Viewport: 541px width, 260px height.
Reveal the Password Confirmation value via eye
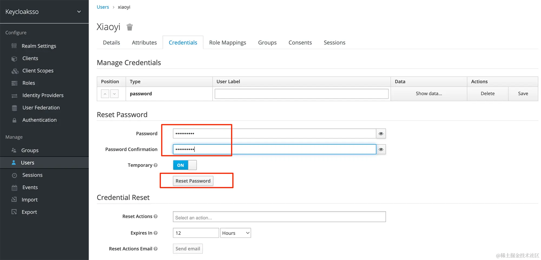point(381,149)
